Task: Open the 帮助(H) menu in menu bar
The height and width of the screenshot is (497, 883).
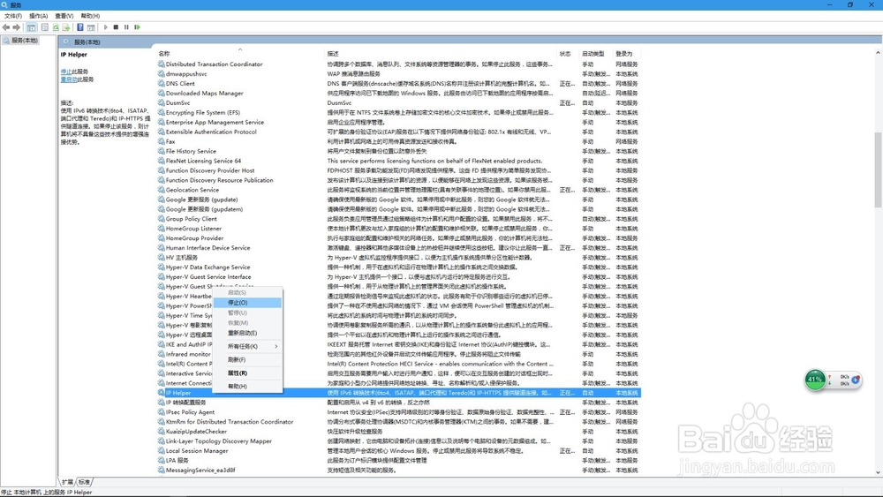Action: (90, 16)
